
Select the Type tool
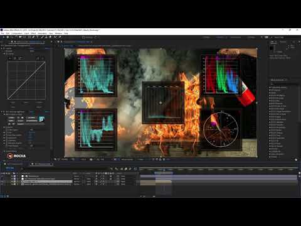point(38,37)
